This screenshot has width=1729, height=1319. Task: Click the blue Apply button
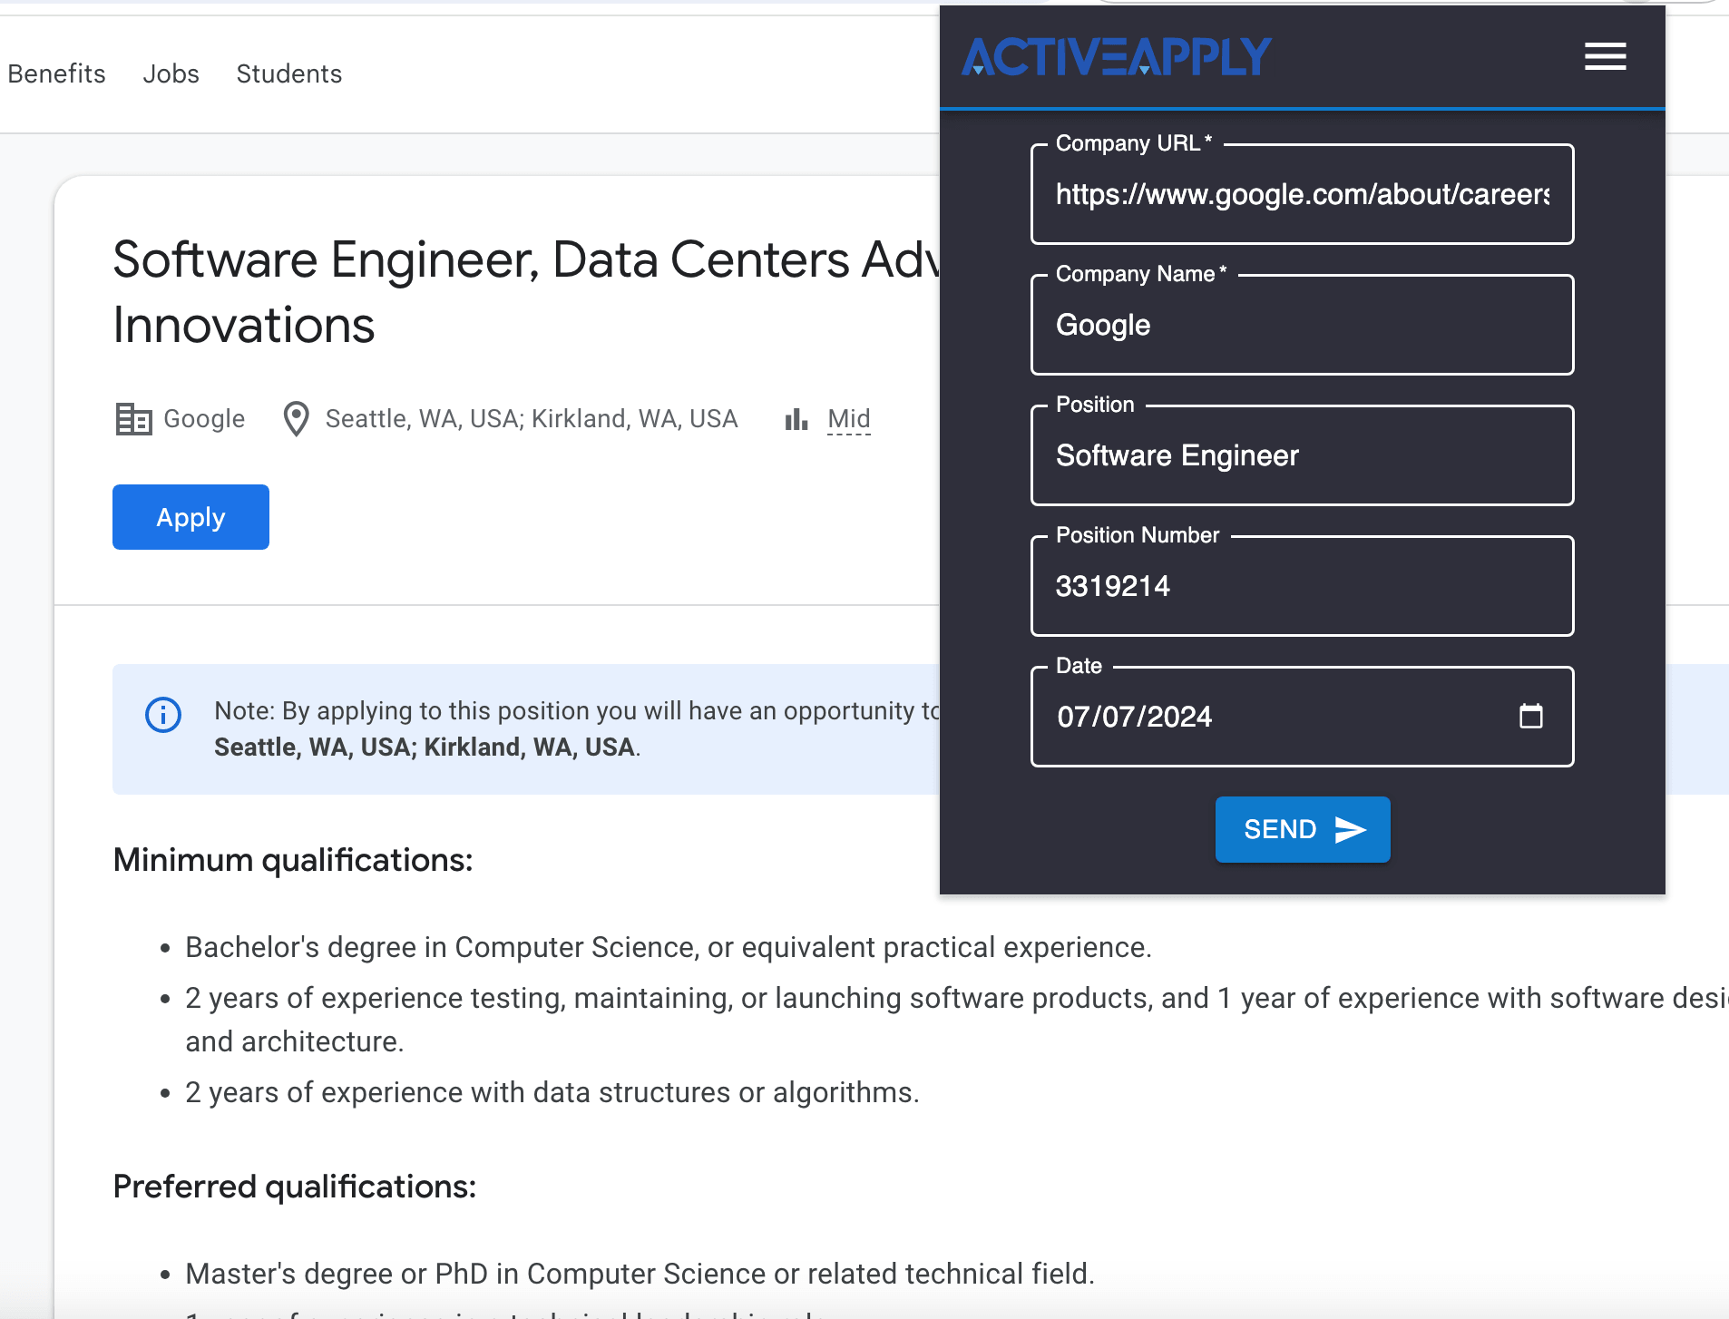(190, 517)
